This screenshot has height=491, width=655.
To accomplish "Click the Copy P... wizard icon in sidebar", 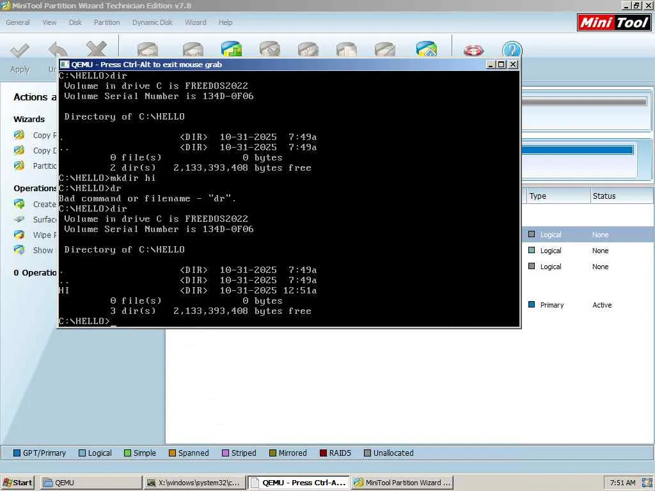I will click(19, 135).
